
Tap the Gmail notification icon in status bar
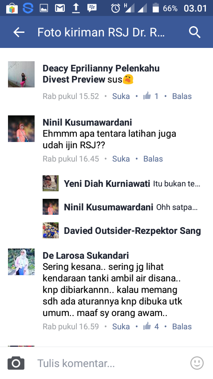[60, 8]
